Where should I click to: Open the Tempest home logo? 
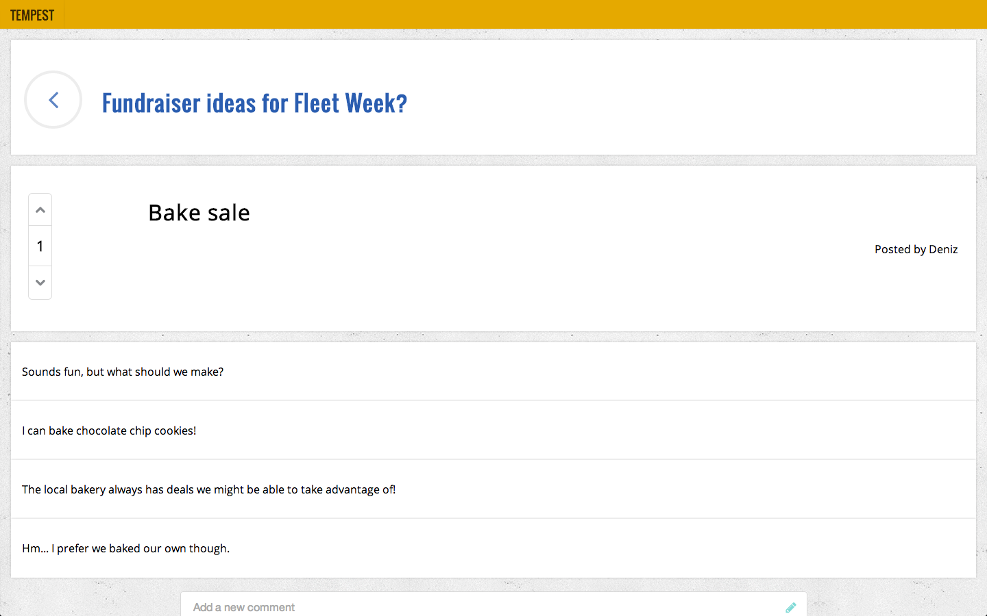pyautogui.click(x=32, y=15)
